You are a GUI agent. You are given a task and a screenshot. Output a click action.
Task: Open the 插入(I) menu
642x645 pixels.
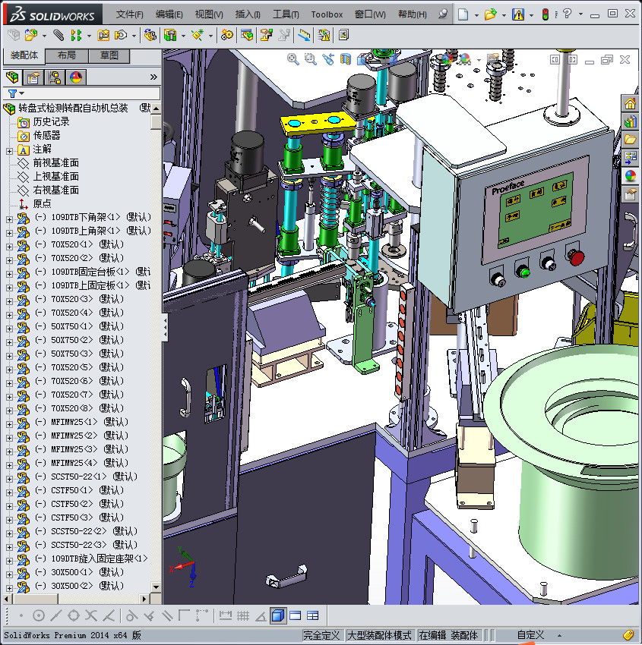coord(248,14)
